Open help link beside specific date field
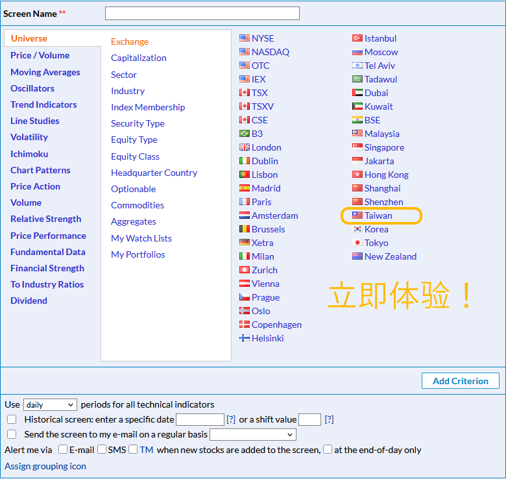The width and height of the screenshot is (506, 479). tap(231, 419)
